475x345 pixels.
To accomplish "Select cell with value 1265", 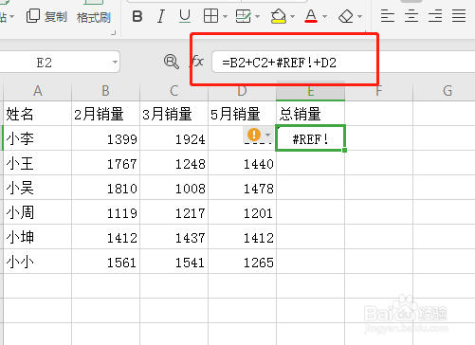I will click(242, 262).
